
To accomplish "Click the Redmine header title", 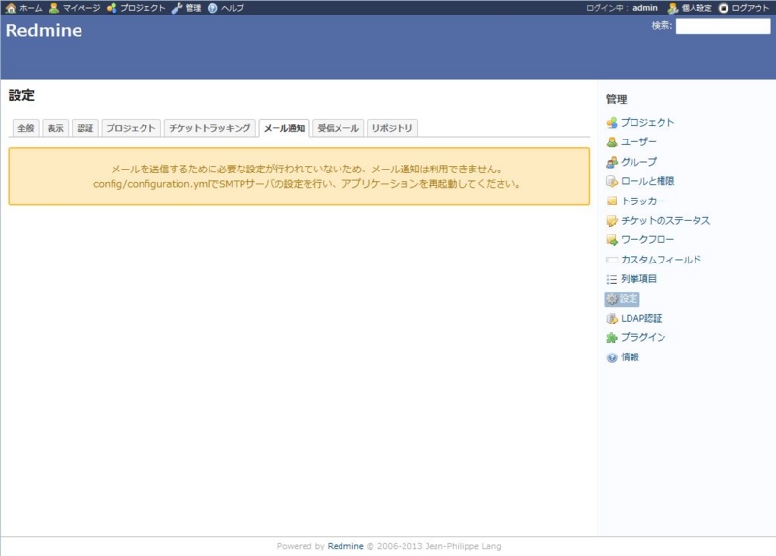I will pos(44,31).
